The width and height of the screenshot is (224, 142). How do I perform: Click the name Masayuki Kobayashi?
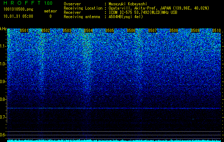[128, 4]
